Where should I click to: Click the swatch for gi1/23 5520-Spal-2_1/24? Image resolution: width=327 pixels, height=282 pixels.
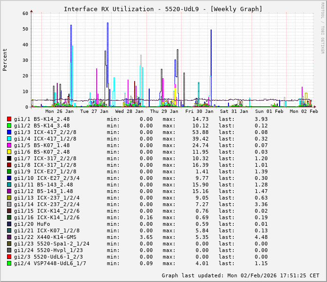pyautogui.click(x=9, y=244)
